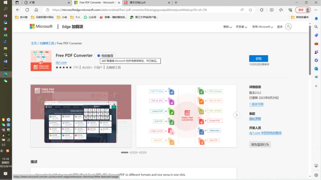Viewport: 321px width, 180px height.
Task: Refresh the page using the reload button
Action: [x=27, y=10]
